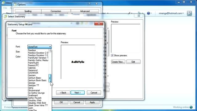Click Create New in Select Stationery
197x111 pixels.
coord(118,62)
